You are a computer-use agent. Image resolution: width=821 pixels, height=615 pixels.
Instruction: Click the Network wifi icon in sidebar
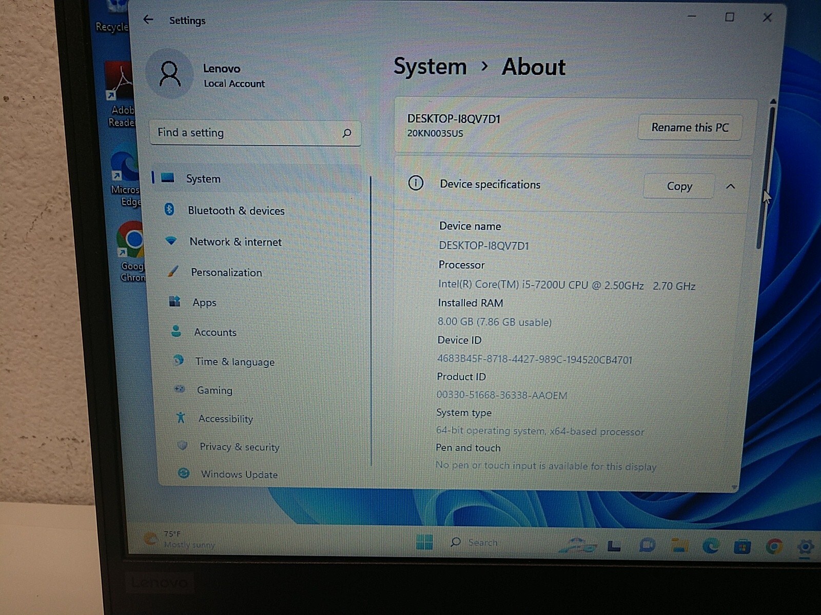pyautogui.click(x=171, y=240)
